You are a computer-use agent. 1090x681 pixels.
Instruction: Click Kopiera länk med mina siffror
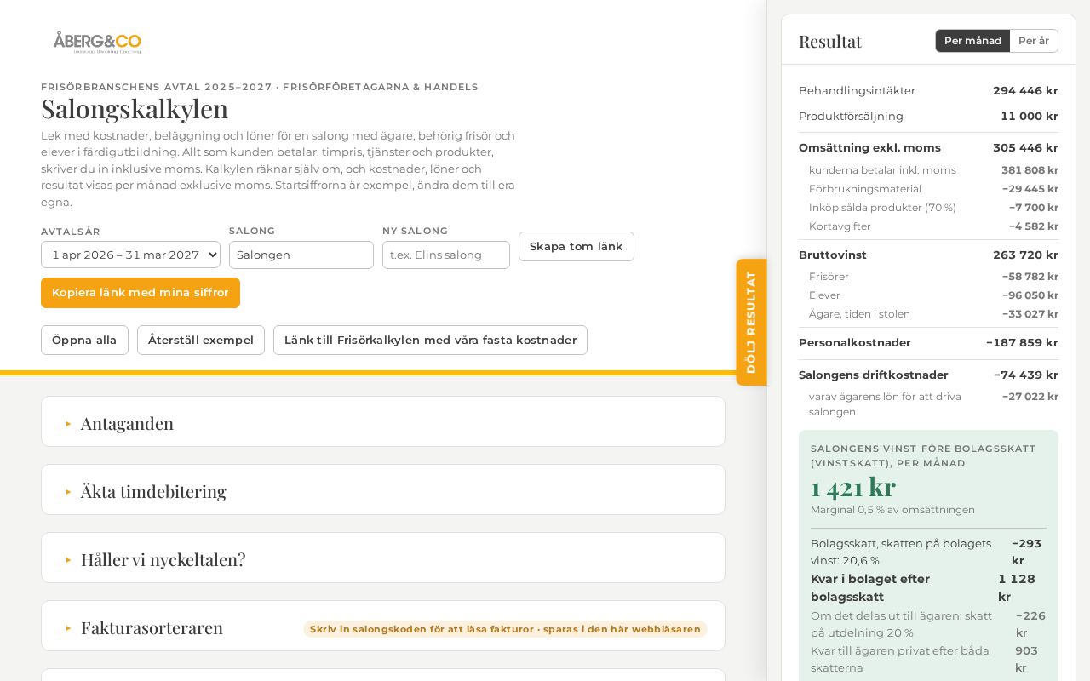coord(141,293)
